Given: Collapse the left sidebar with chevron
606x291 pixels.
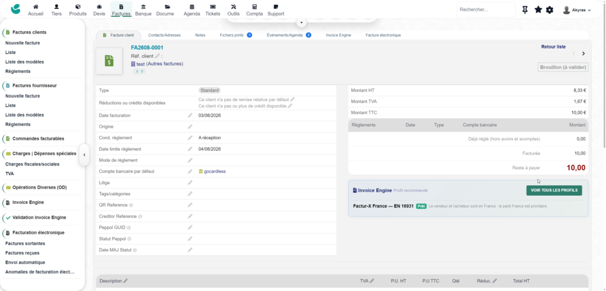Looking at the screenshot, I should [x=84, y=155].
